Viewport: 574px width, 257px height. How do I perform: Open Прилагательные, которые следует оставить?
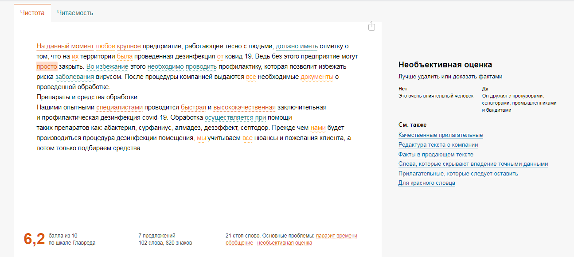pos(457,173)
